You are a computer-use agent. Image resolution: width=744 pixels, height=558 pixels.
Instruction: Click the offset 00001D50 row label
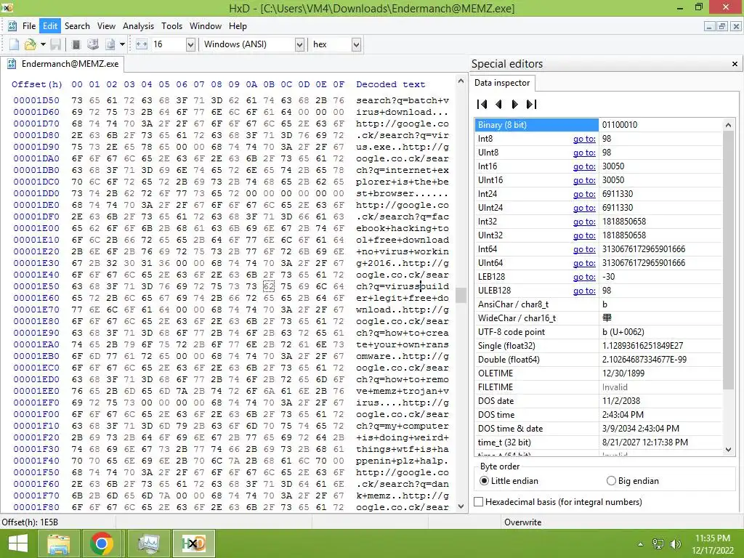click(36, 100)
